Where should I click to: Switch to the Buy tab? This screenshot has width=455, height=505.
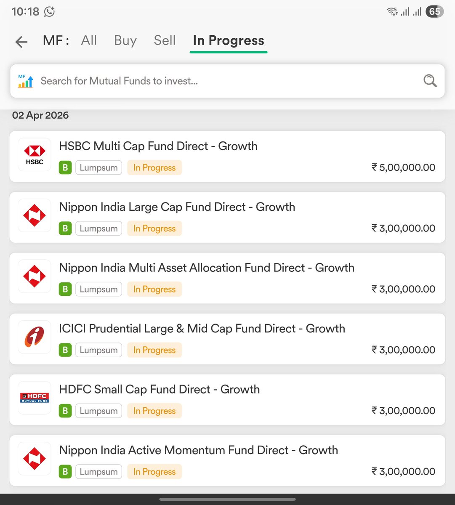click(x=125, y=40)
